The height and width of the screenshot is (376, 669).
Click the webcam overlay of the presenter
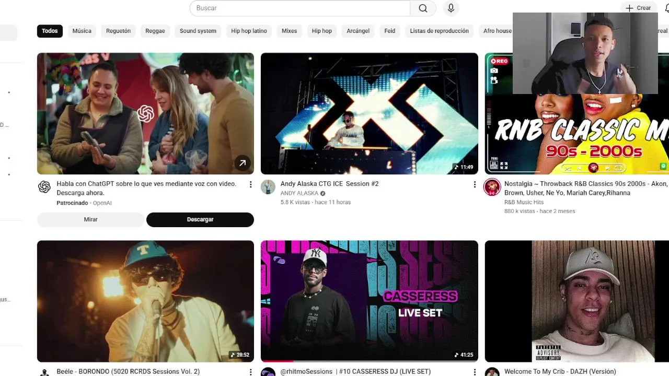tap(585, 53)
